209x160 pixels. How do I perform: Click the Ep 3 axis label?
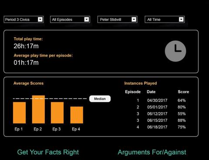(x=57, y=129)
